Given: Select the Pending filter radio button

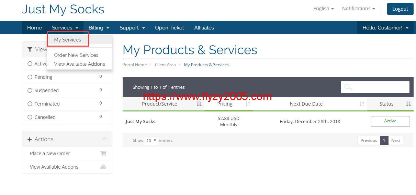Looking at the screenshot, I should (x=30, y=77).
